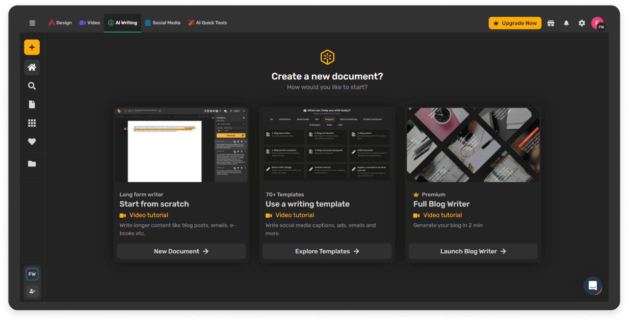Open Search from the sidebar
The height and width of the screenshot is (322, 629).
tap(32, 85)
